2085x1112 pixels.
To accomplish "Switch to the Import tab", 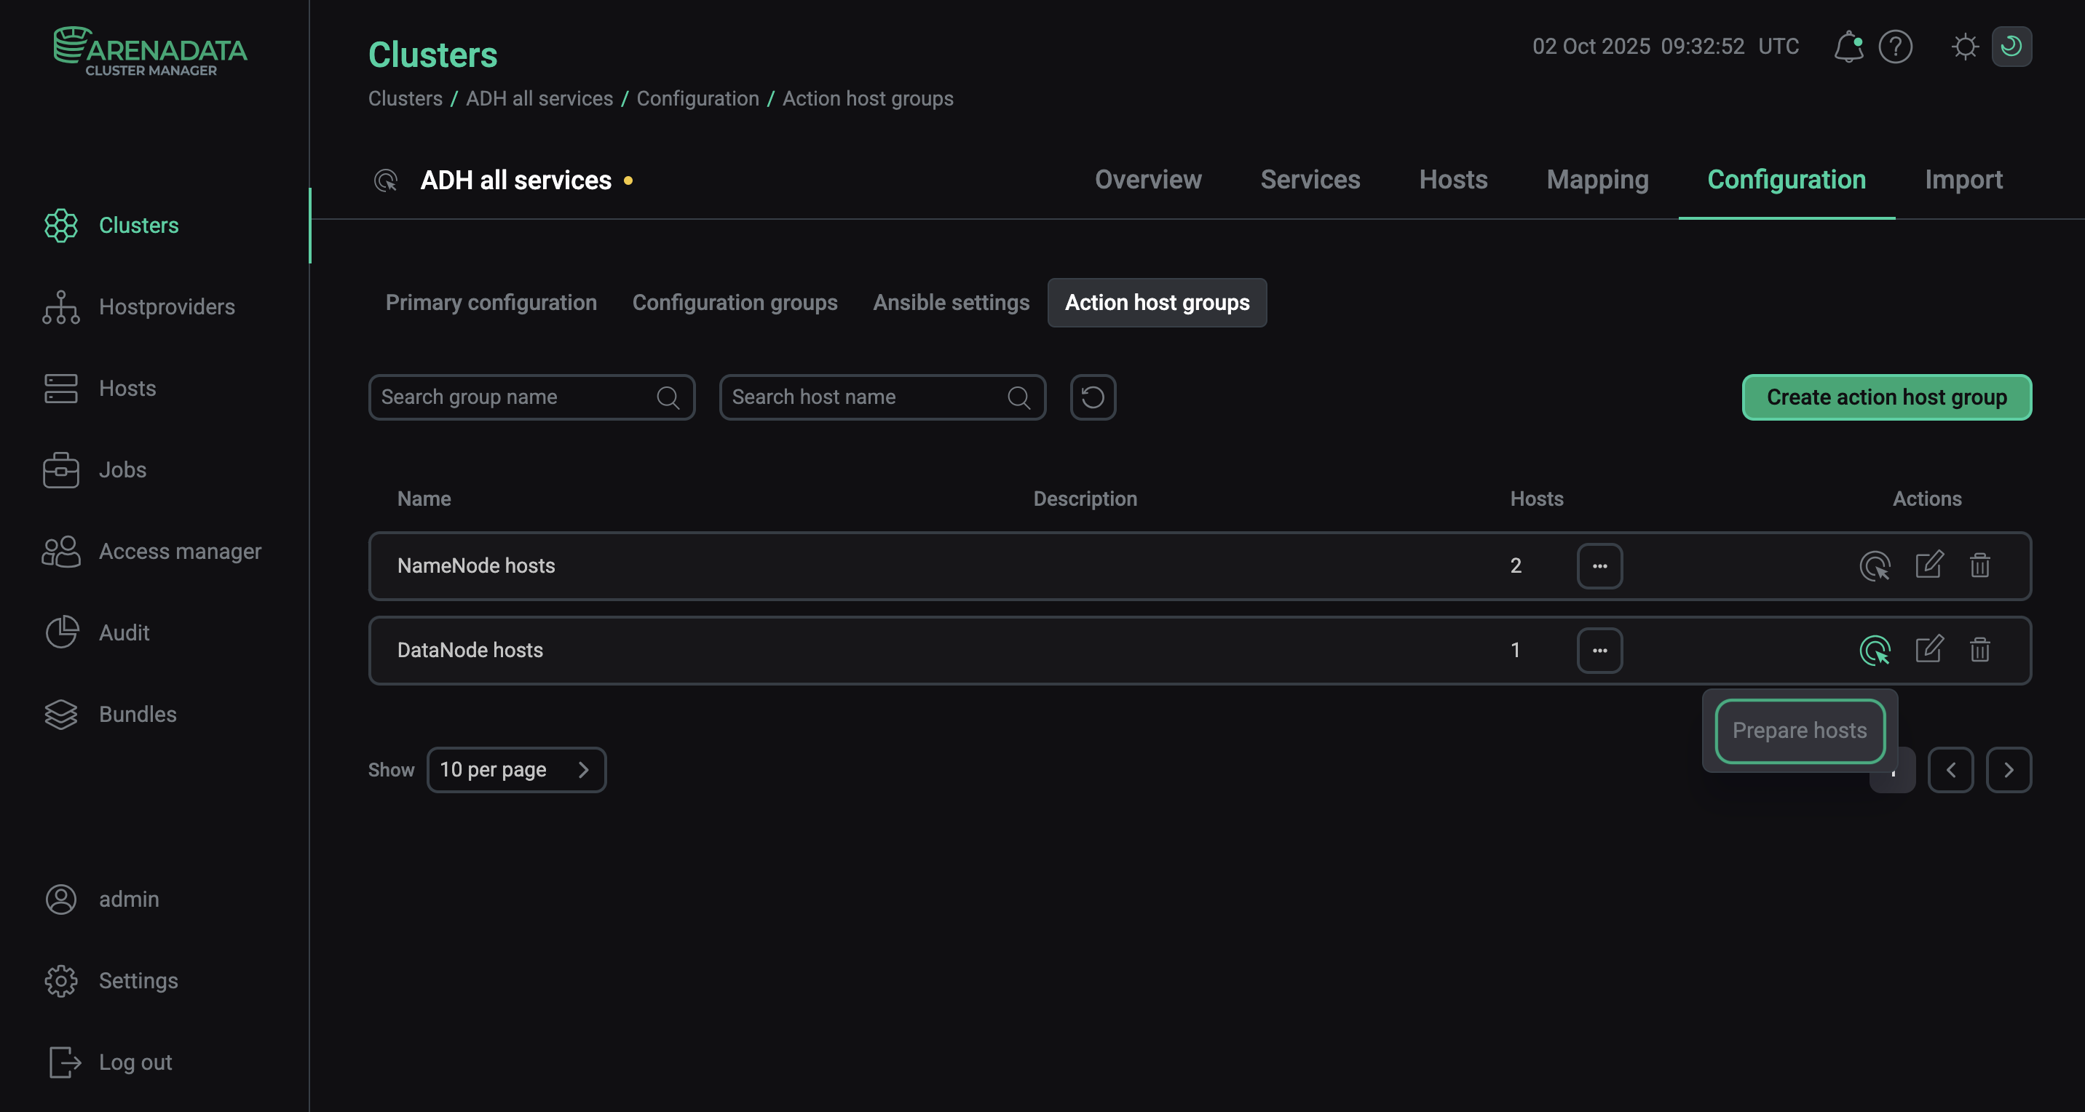I will click(x=1963, y=179).
